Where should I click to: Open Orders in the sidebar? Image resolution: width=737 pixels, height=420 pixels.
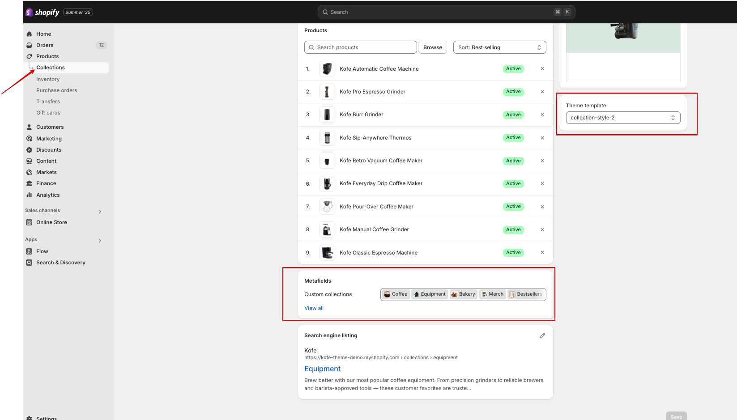click(45, 45)
